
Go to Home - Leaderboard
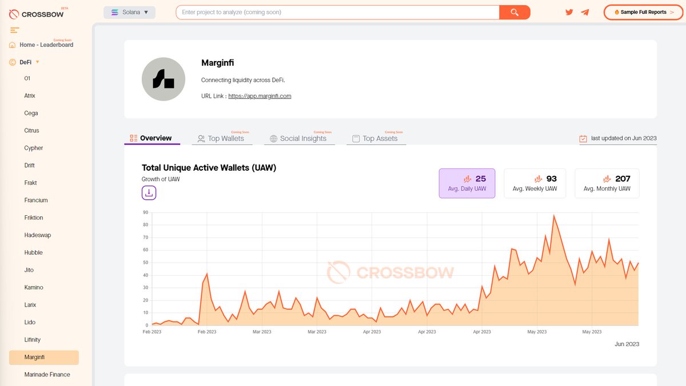click(46, 45)
